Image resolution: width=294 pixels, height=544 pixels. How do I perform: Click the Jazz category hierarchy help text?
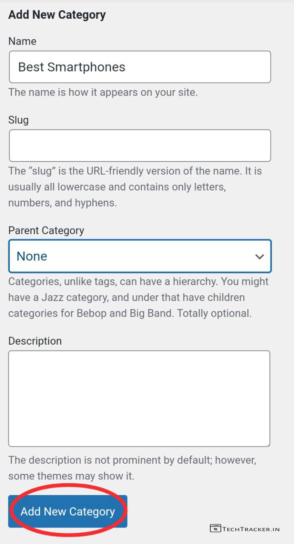click(x=138, y=297)
